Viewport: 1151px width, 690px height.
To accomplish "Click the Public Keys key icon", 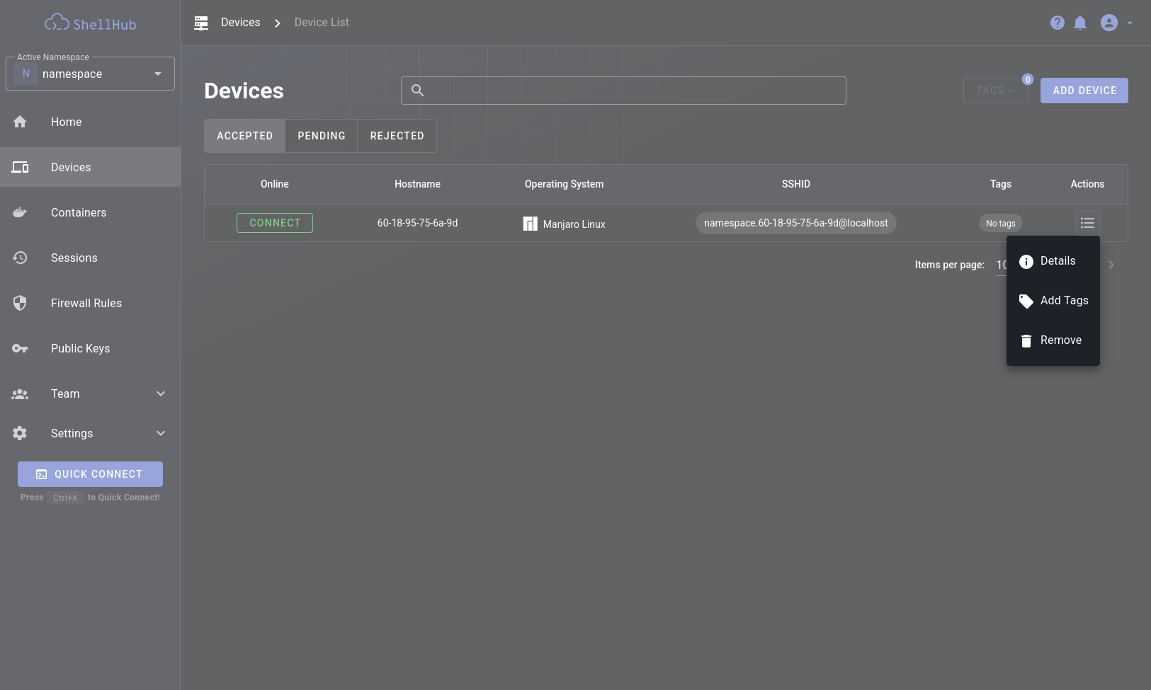I will click(20, 348).
